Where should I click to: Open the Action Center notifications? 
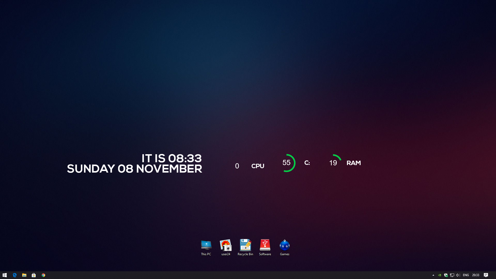click(486, 275)
